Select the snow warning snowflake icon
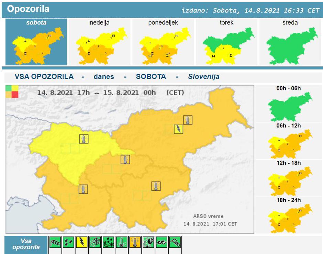The image size is (323, 254). tap(95, 242)
